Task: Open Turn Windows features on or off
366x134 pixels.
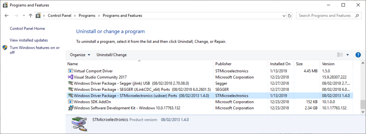Action: click(x=35, y=50)
